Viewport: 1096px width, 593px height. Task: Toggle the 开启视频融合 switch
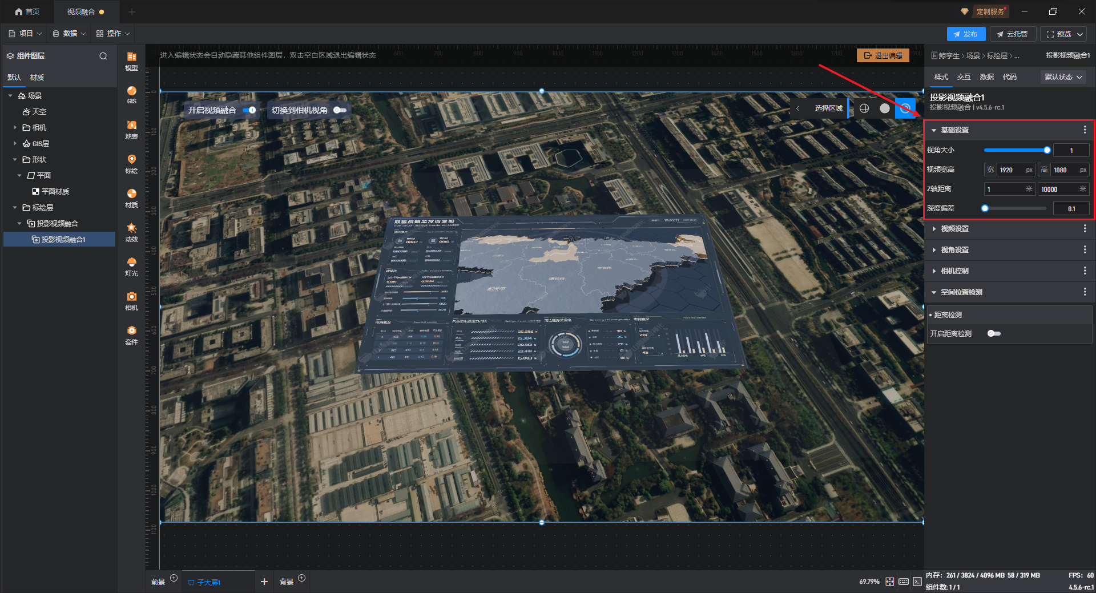[249, 110]
